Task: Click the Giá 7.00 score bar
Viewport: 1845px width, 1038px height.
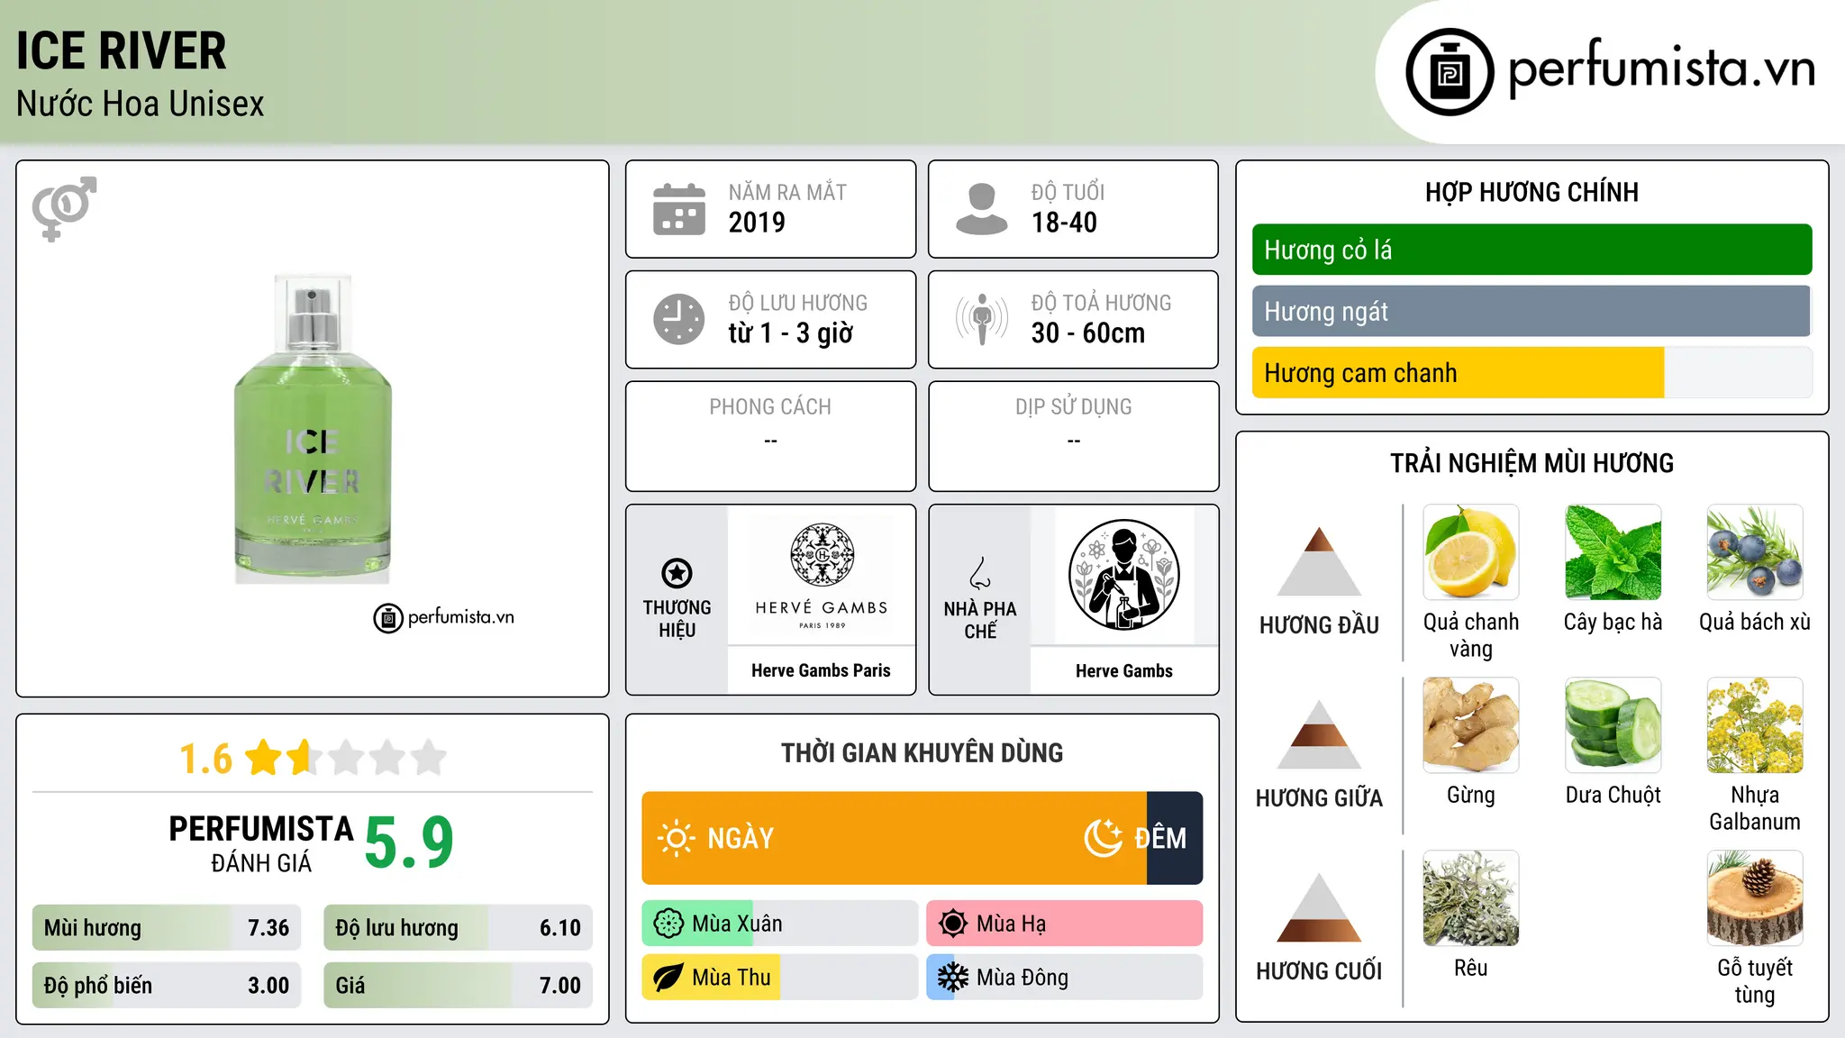Action: 458,985
